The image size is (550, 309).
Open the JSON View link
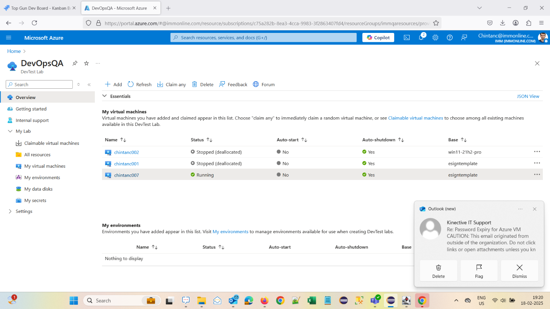[528, 96]
